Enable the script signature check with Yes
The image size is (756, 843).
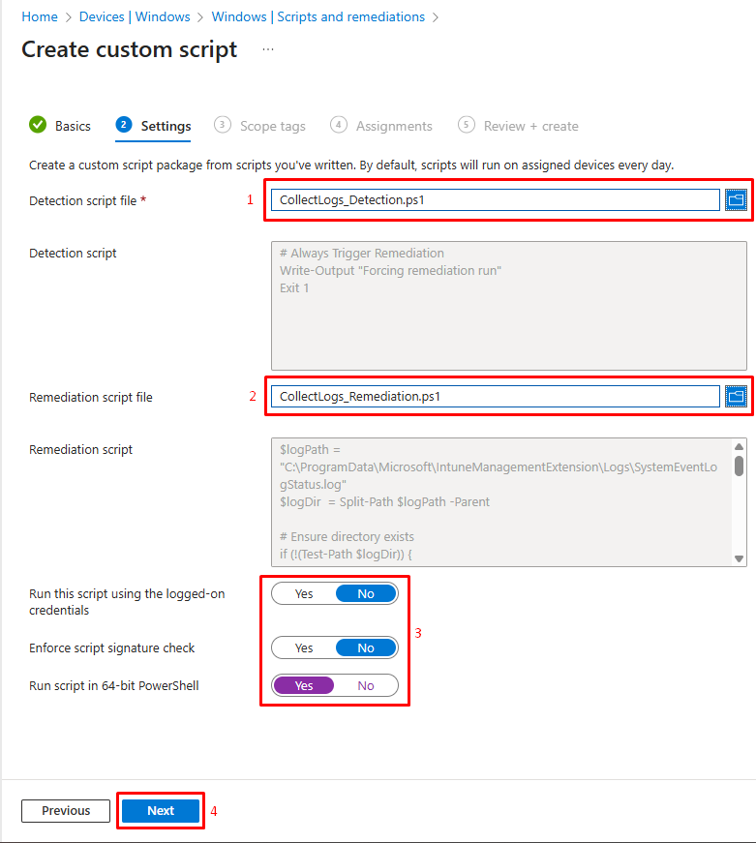304,647
